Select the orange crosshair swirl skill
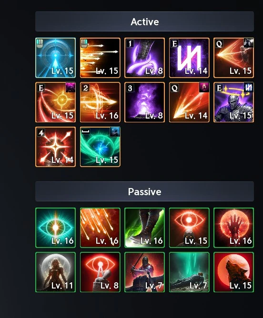 pos(55,102)
